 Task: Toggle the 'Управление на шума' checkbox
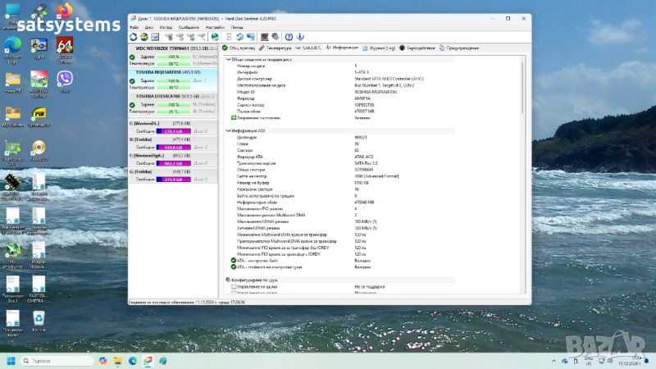(x=234, y=287)
